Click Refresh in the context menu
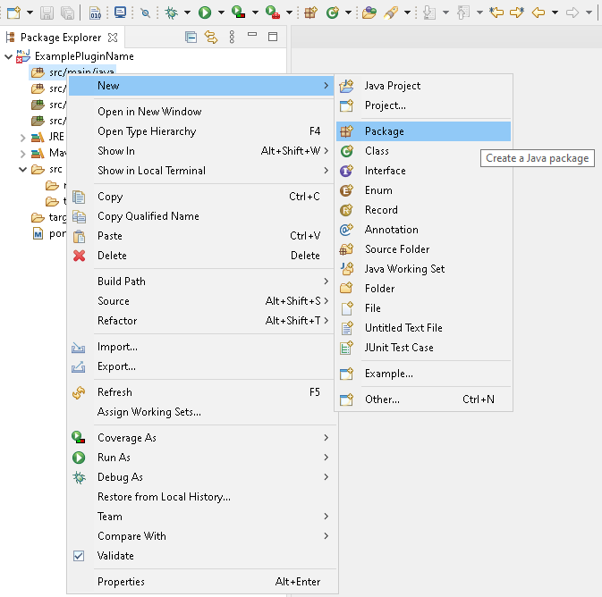The height and width of the screenshot is (597, 602). (201, 392)
